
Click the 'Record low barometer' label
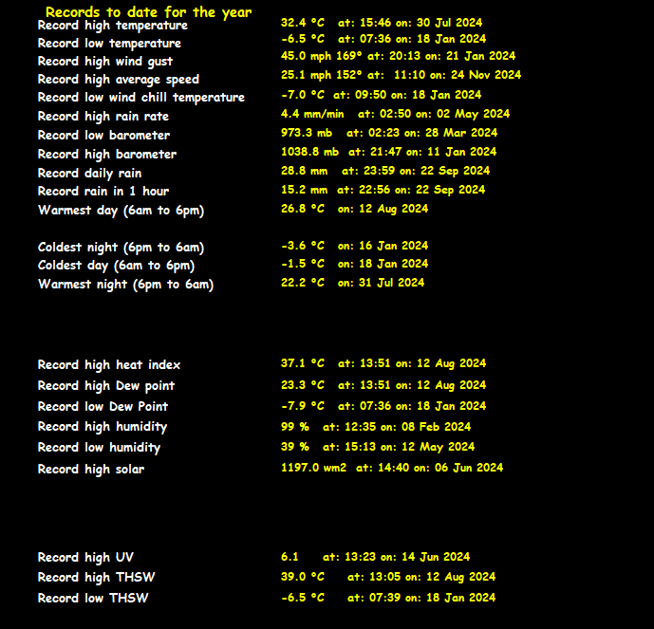pos(103,136)
